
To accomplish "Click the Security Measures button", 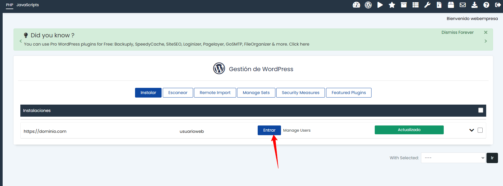I will (300, 93).
